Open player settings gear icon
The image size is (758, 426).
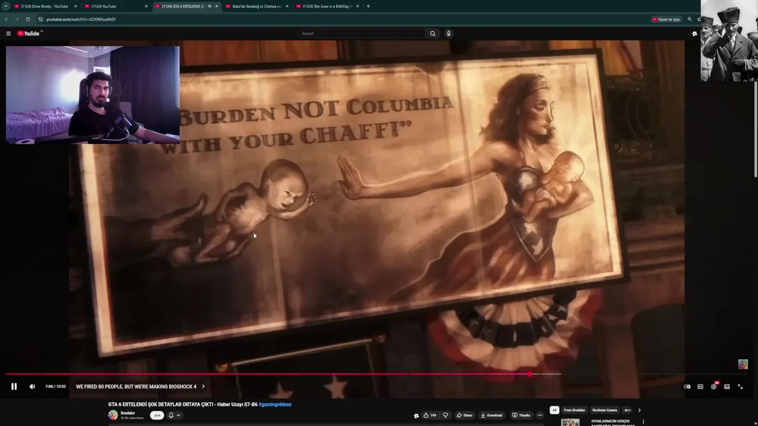click(x=714, y=386)
